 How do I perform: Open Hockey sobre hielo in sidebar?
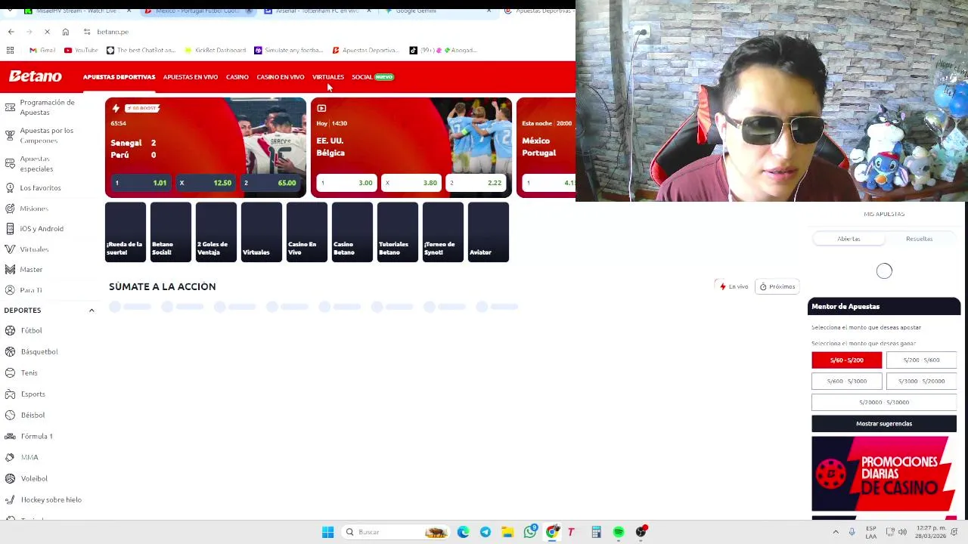pos(51,499)
